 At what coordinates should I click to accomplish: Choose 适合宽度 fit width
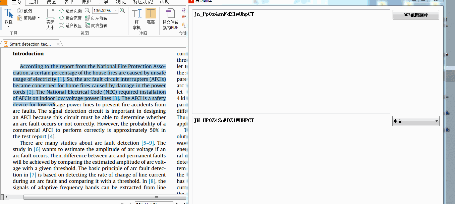tap(70, 18)
